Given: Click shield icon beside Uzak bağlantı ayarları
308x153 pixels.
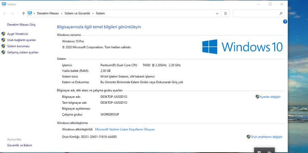Looking at the screenshot, I should coord(3,40).
